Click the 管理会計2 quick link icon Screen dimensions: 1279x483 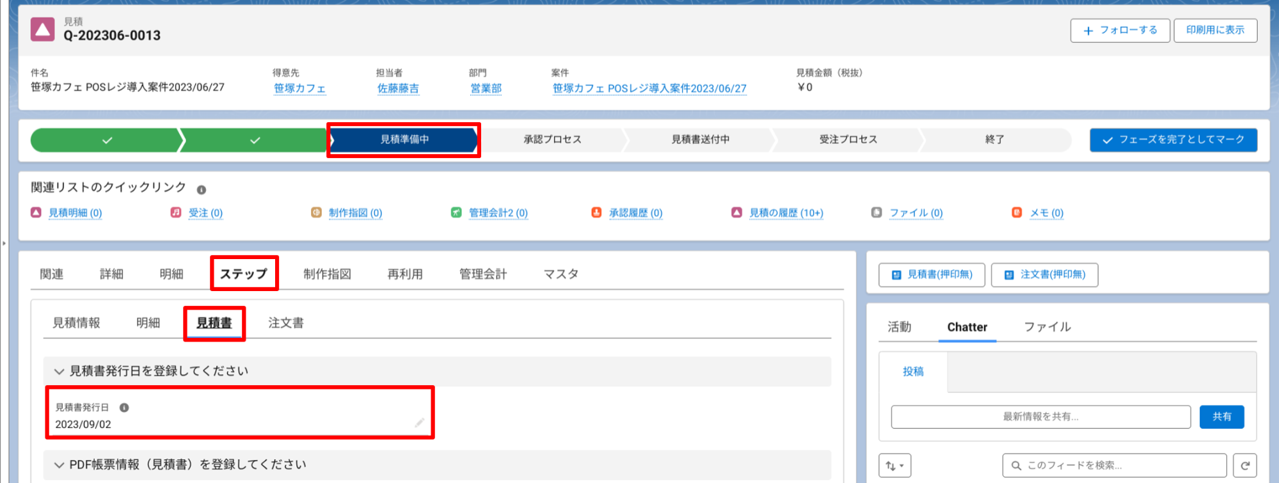[456, 212]
